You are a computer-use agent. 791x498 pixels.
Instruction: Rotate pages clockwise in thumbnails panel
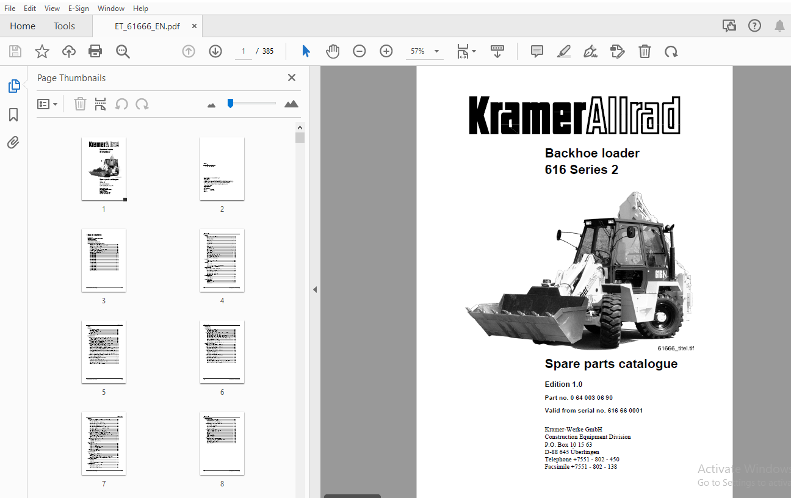[x=142, y=104]
